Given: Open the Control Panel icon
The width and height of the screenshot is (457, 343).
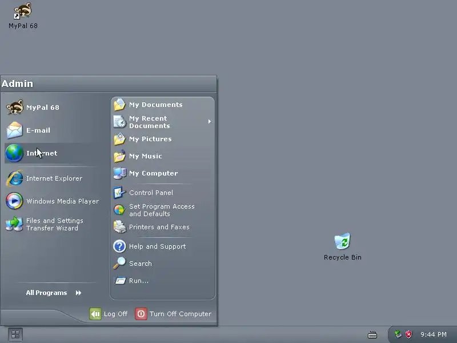Looking at the screenshot, I should coord(119,193).
